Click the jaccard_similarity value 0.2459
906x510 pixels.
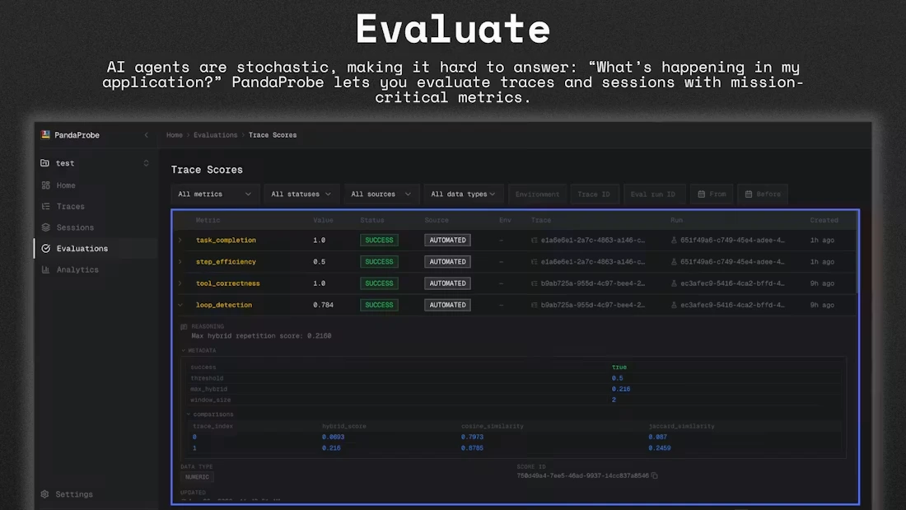pos(659,447)
